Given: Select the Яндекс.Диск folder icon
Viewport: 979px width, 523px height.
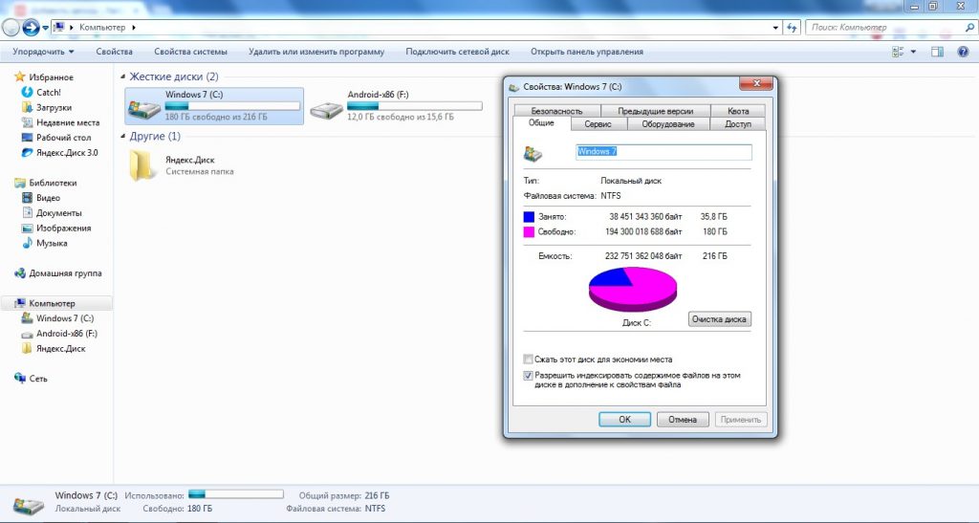Looking at the screenshot, I should tap(142, 165).
